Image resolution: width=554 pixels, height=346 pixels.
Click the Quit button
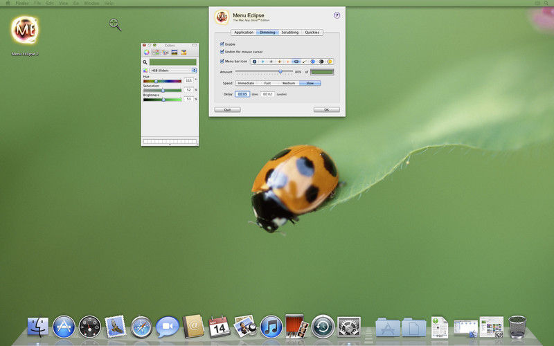228,110
